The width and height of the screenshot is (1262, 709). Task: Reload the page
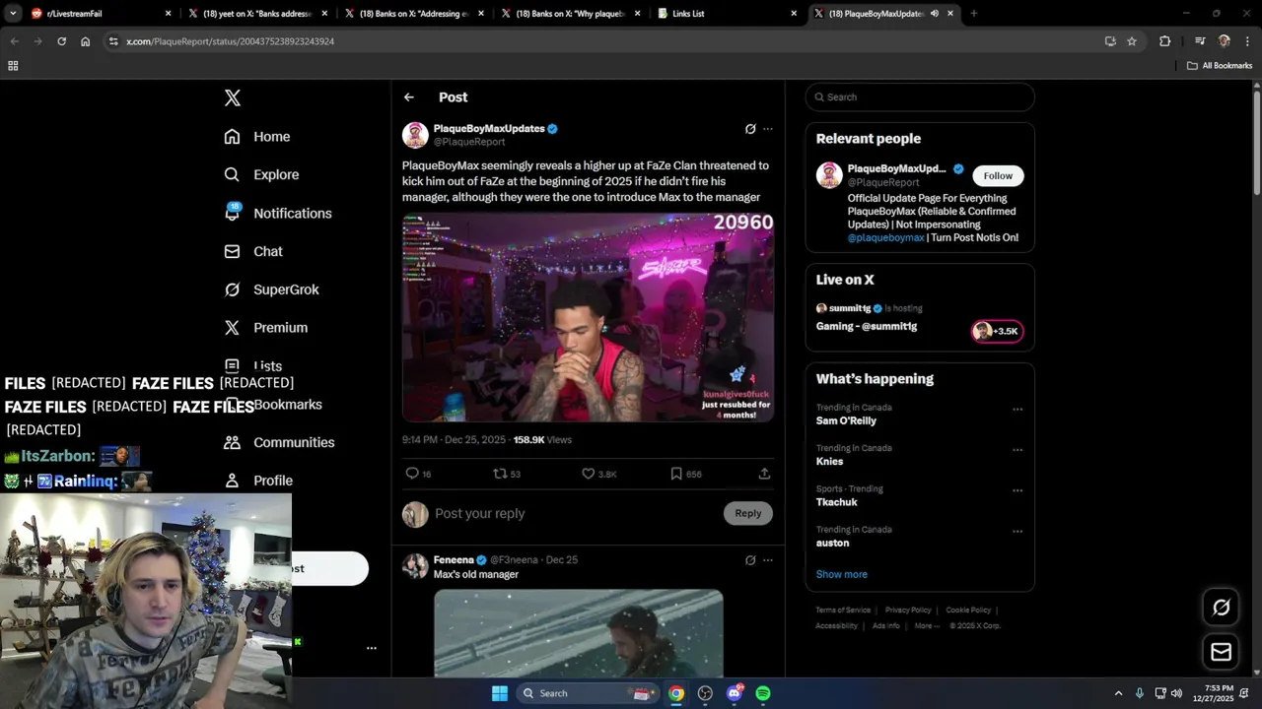[61, 41]
